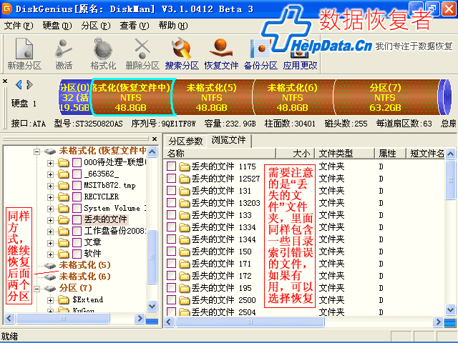
Task: Click the 应用更改 toolbar icon
Action: tap(300, 54)
